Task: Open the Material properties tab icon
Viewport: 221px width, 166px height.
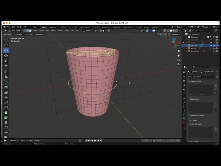Action: click(184, 122)
